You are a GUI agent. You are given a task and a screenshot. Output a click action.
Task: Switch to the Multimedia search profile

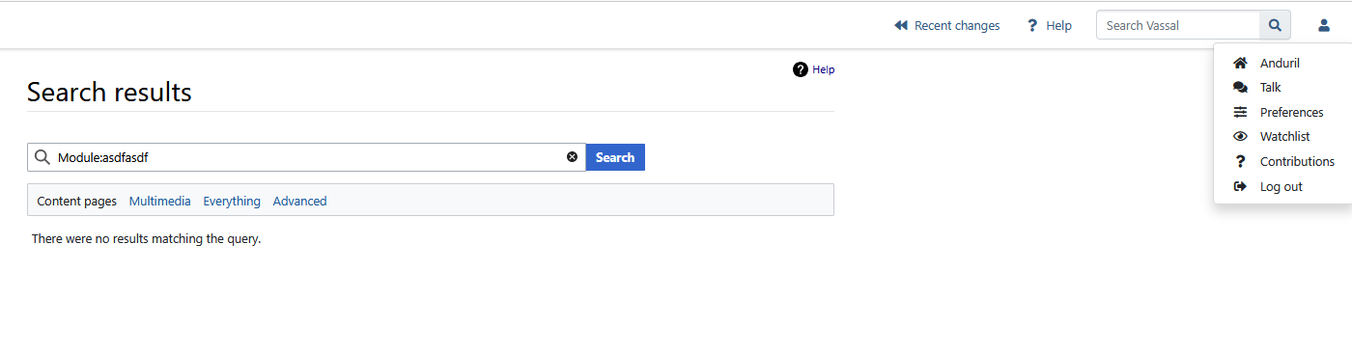(160, 201)
